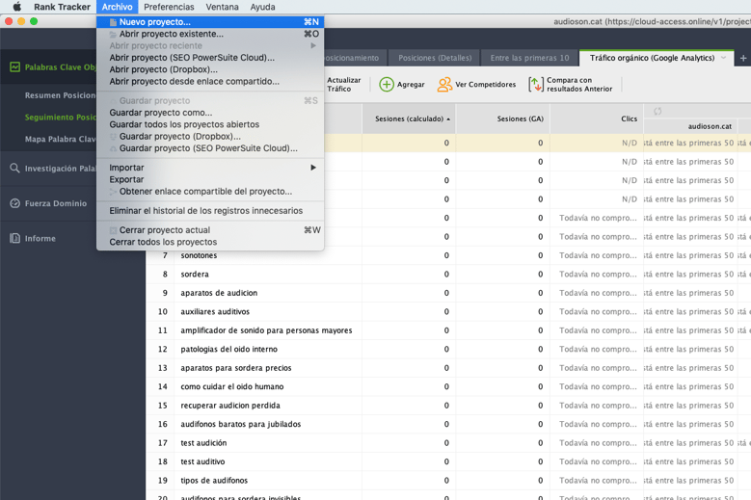The width and height of the screenshot is (751, 500).
Task: Click the refresh icon above audioson.cat column
Action: click(657, 111)
